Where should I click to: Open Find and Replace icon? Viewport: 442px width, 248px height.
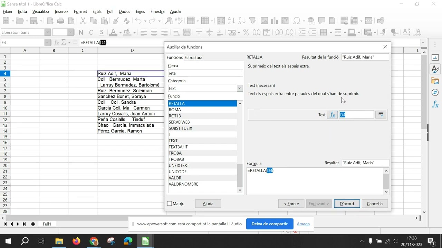pyautogui.click(x=169, y=21)
